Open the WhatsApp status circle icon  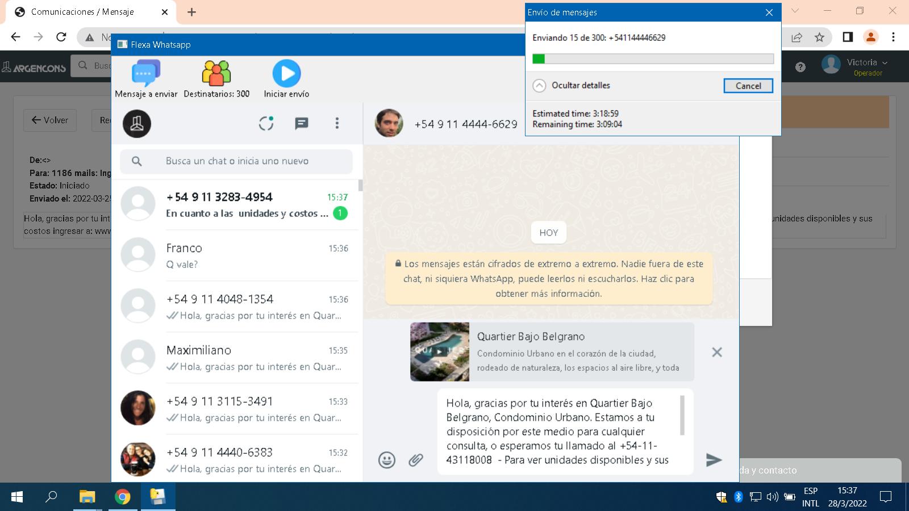pos(266,123)
